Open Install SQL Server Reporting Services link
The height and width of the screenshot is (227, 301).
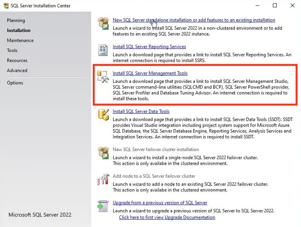149,47
